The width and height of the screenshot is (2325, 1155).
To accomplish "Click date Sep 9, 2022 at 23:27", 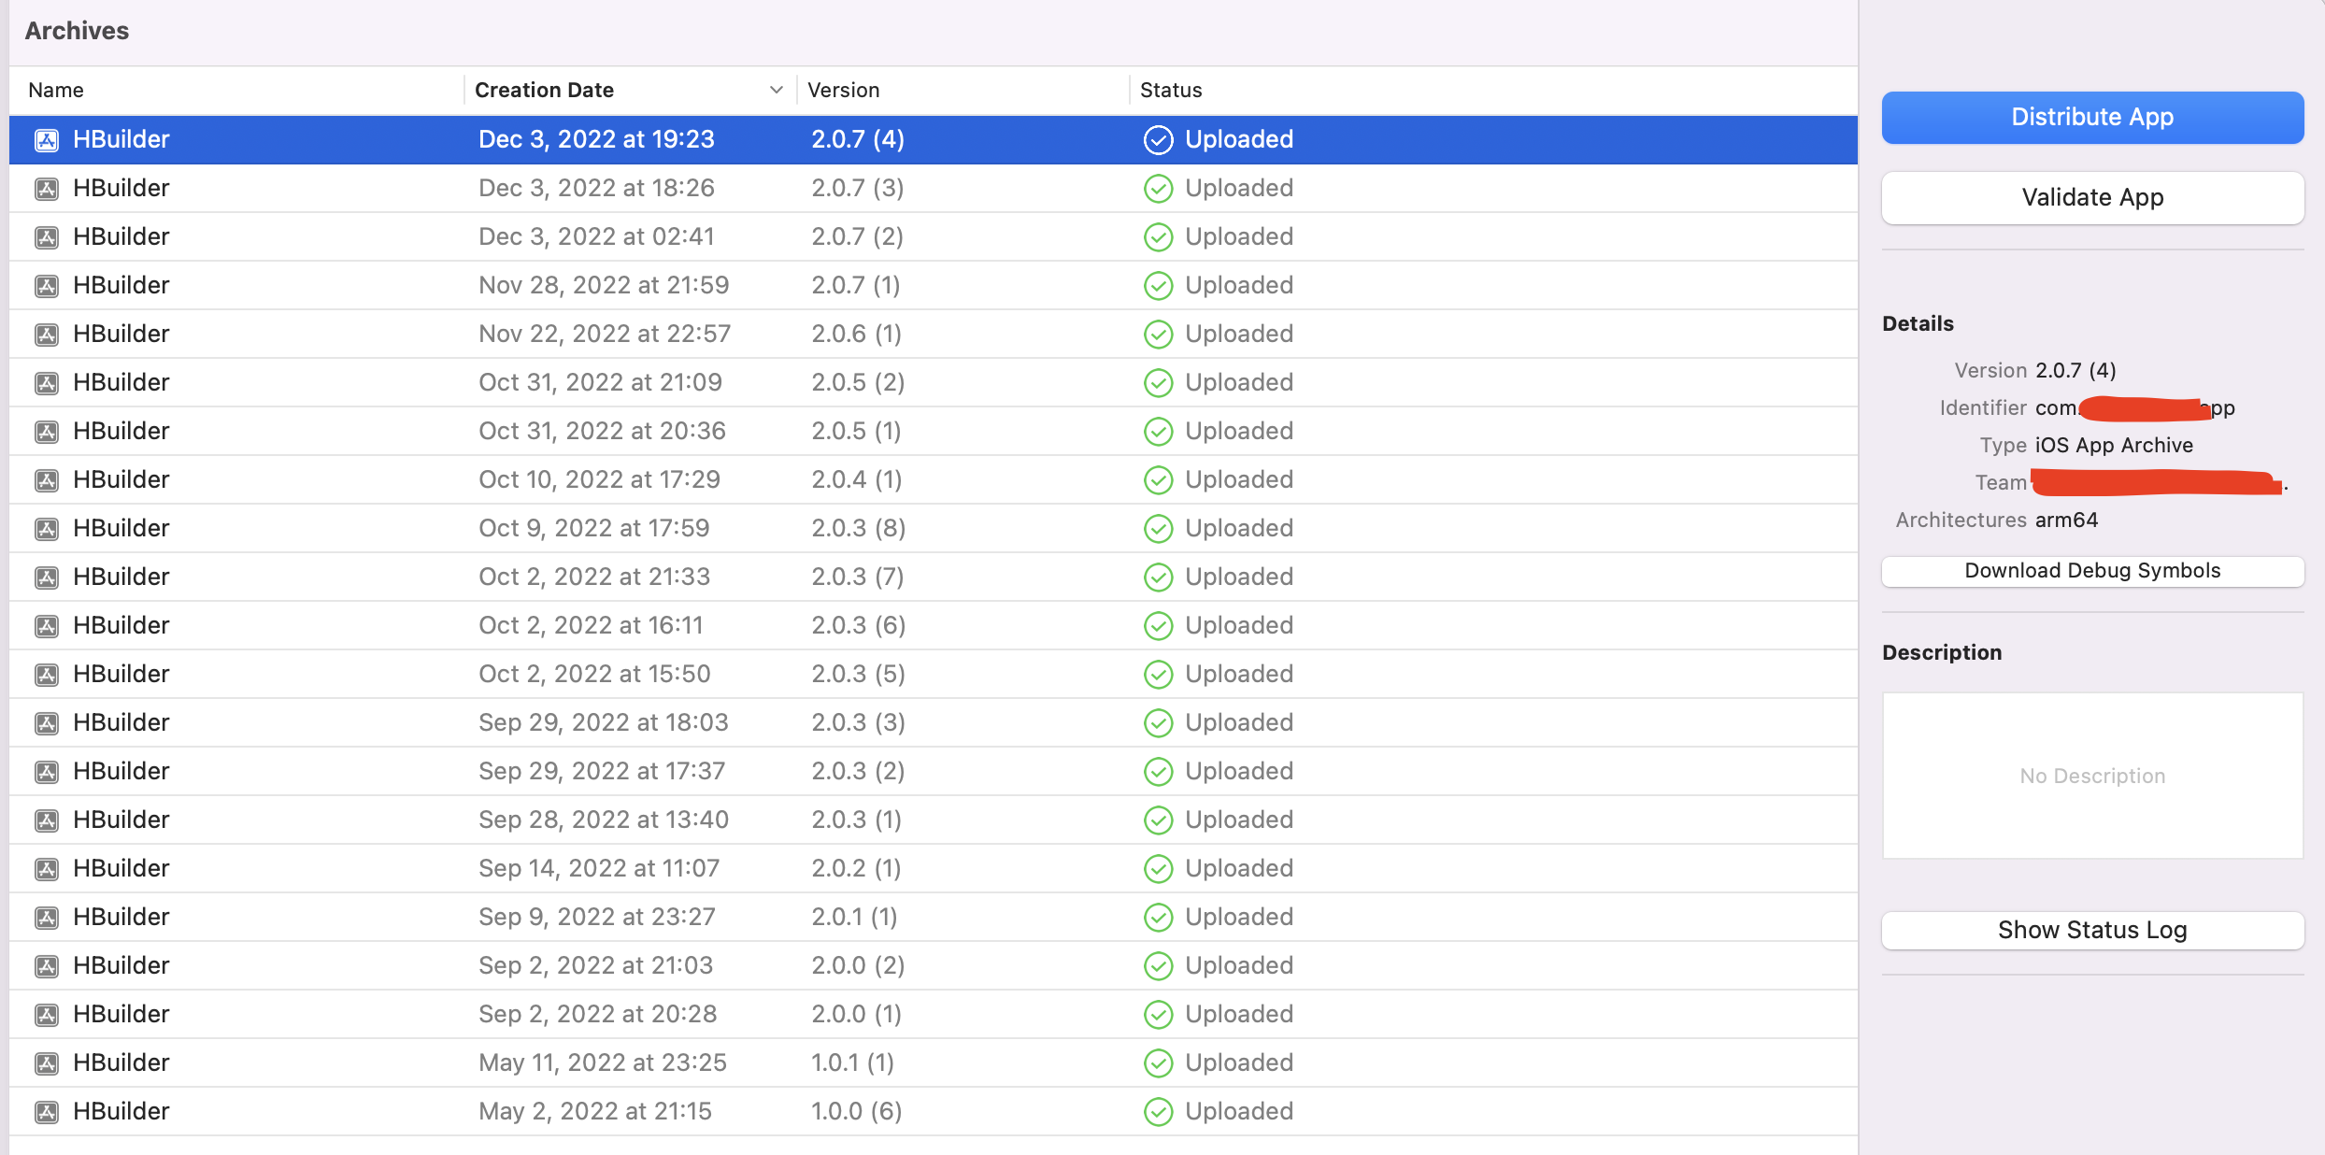I will 597,917.
